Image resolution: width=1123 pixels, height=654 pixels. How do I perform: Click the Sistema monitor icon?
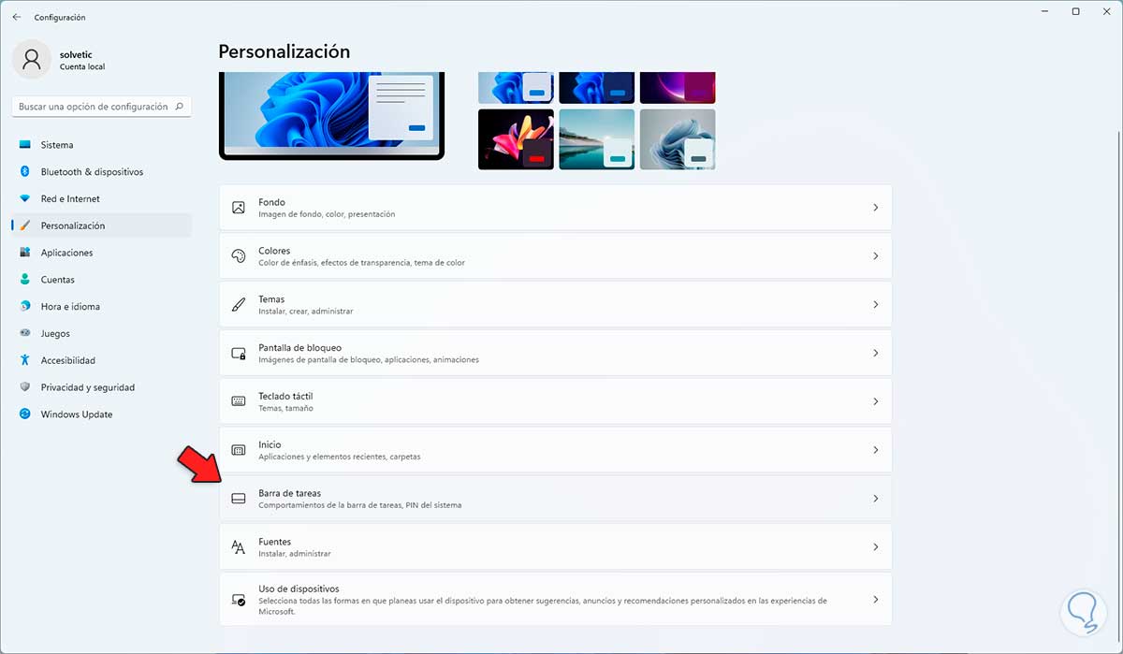(x=24, y=145)
